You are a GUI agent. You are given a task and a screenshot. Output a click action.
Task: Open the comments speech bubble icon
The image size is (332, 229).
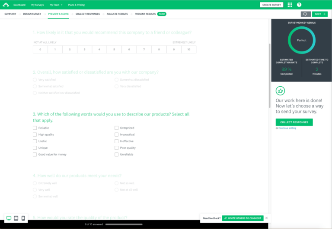pyautogui.click(x=306, y=14)
